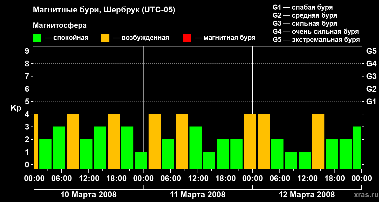The image size is (379, 202).
Task: Click the narrow orange bar at 00:00 on 10 Марта
Action: click(x=36, y=141)
